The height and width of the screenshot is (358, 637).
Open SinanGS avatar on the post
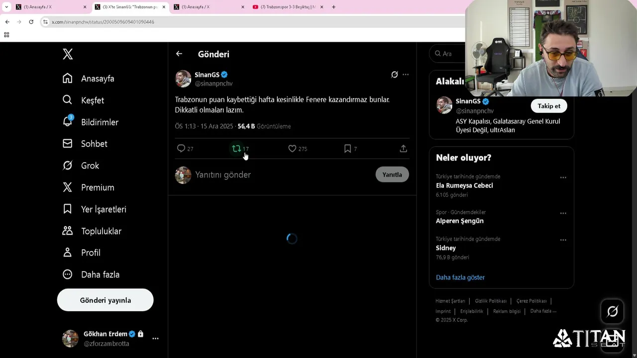pos(183,79)
